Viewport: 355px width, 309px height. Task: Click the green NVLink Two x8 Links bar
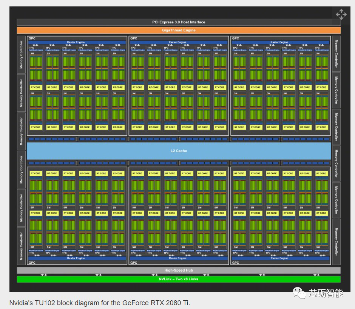coord(179,279)
